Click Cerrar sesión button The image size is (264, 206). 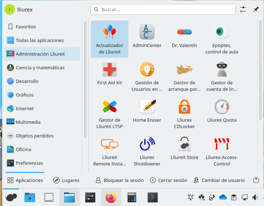point(169,180)
